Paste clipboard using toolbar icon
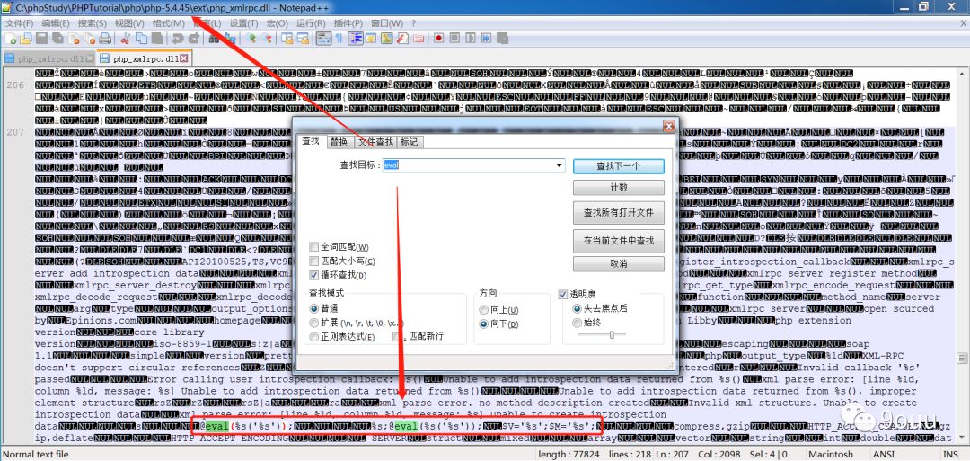The image size is (970, 461). click(x=157, y=39)
